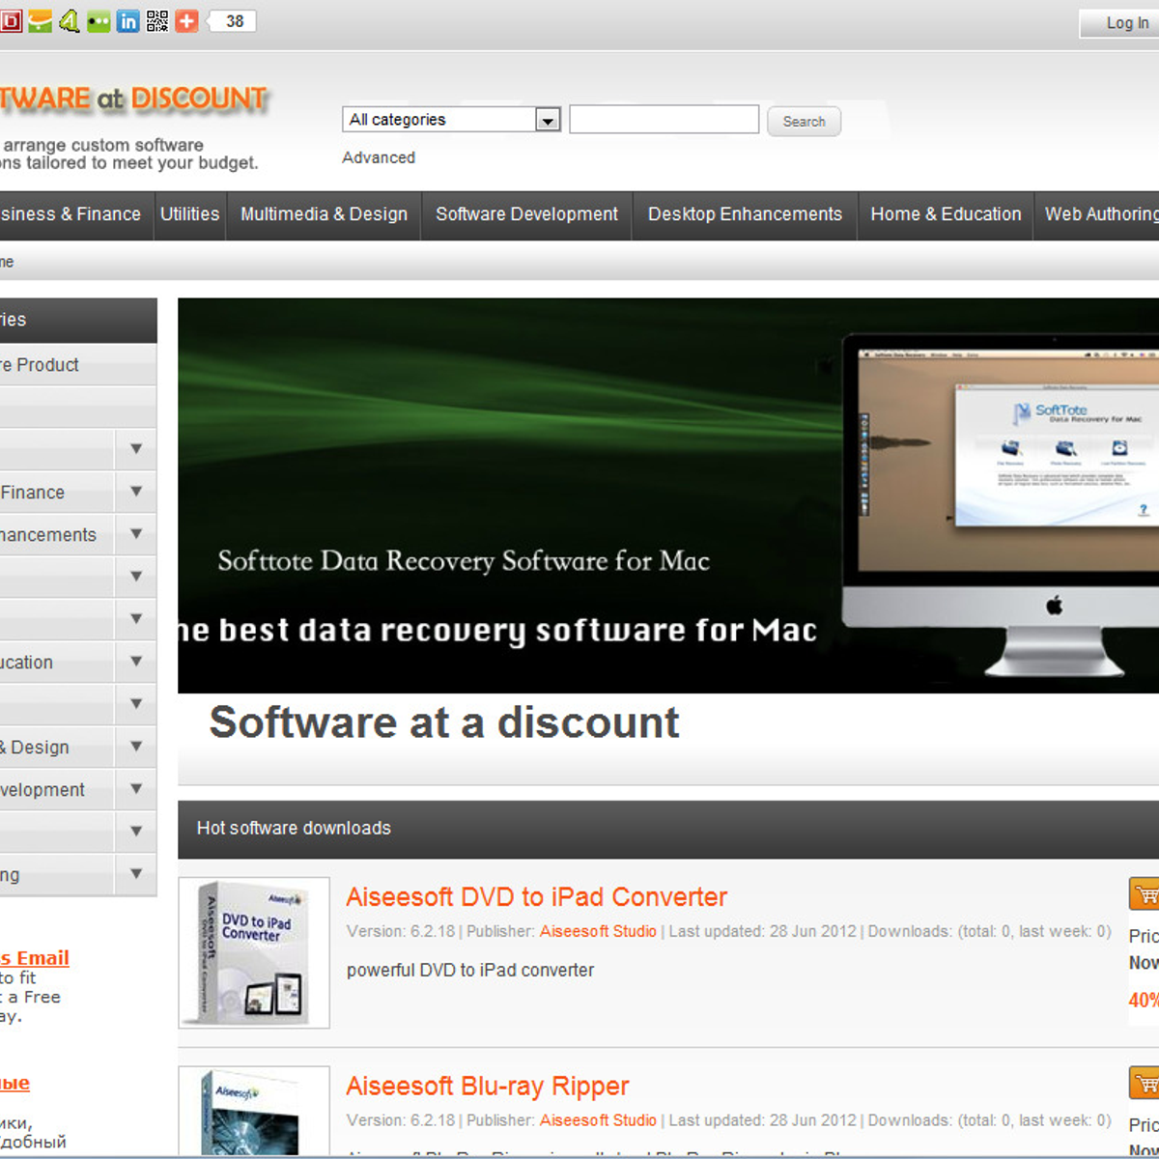
Task: Click Aiseesoft Studio publisher in DVD to iPad row
Action: 598,931
